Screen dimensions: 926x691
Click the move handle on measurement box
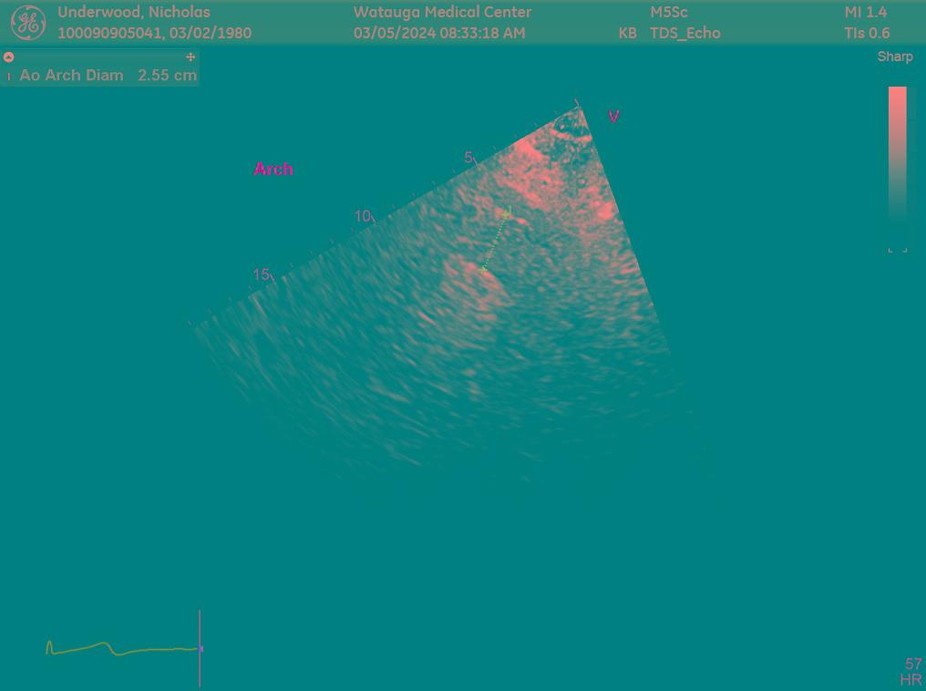coord(190,57)
